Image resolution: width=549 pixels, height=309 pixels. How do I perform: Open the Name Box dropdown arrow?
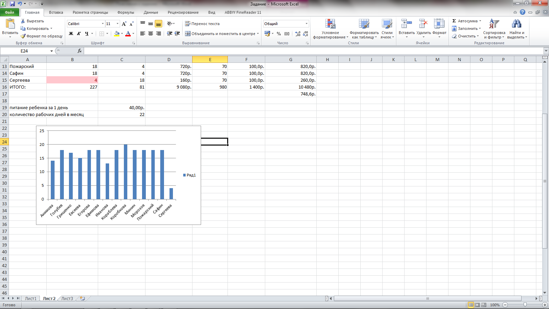(x=51, y=51)
